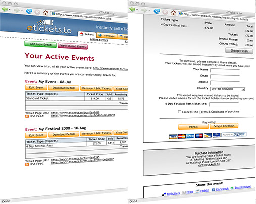Click the reload icon in left browser toolbar

pos(29,11)
